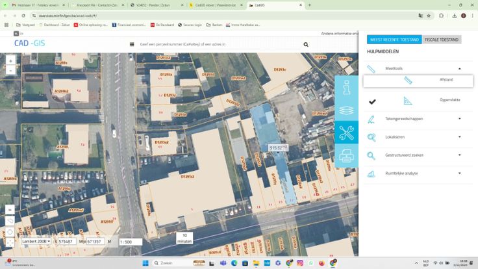Zoom out on the map
This screenshot has height=269, width=478.
[10, 70]
